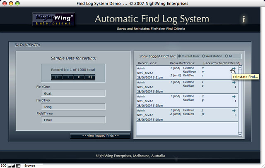
Task: Go to next record button
Action: [x=79, y=77]
